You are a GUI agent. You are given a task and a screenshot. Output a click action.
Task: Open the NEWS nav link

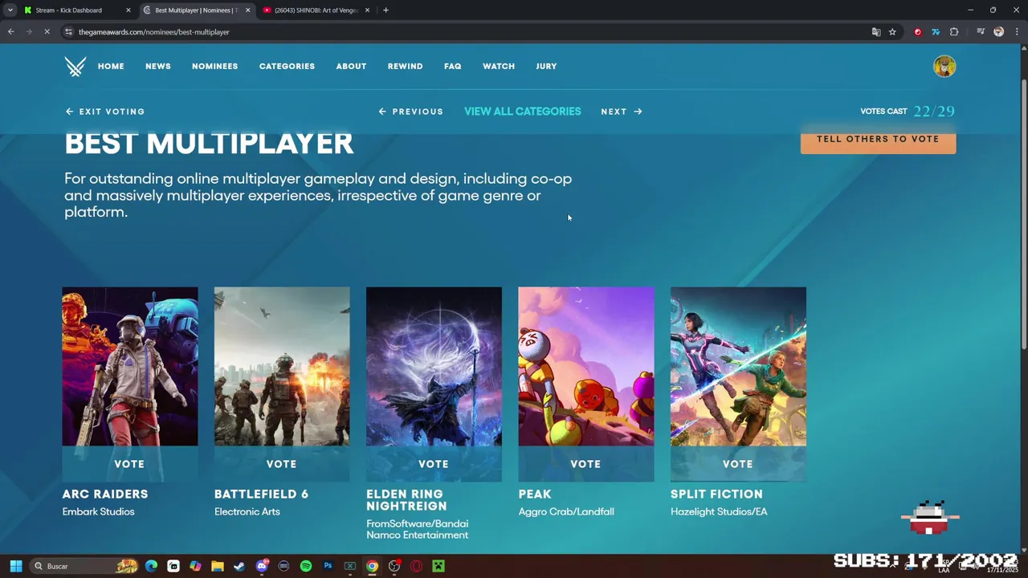[x=158, y=67]
